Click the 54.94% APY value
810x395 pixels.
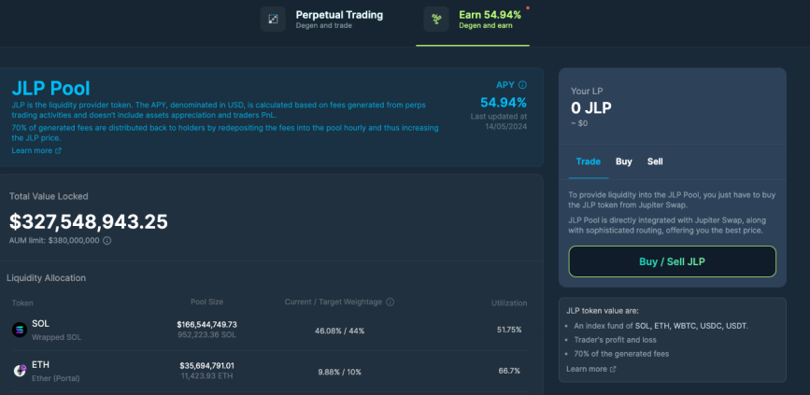pos(504,102)
